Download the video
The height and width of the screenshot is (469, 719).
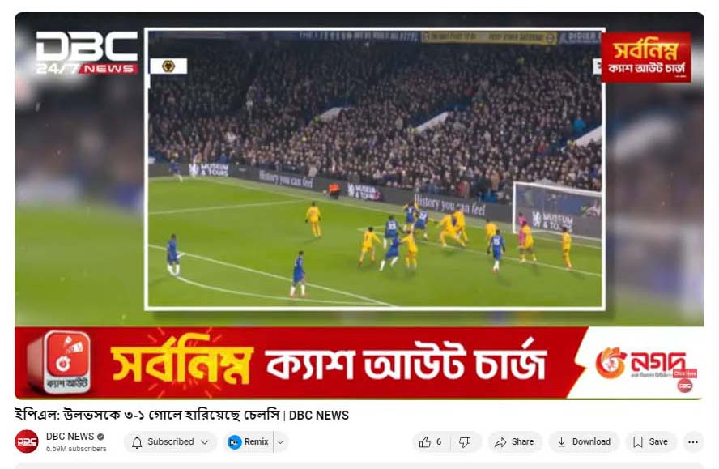point(584,442)
